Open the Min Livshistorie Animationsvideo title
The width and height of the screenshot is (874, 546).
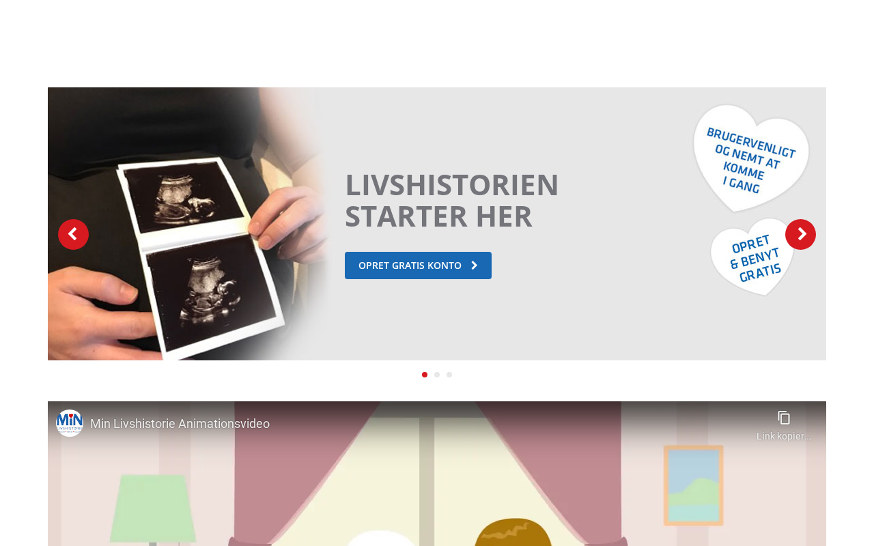(x=180, y=424)
